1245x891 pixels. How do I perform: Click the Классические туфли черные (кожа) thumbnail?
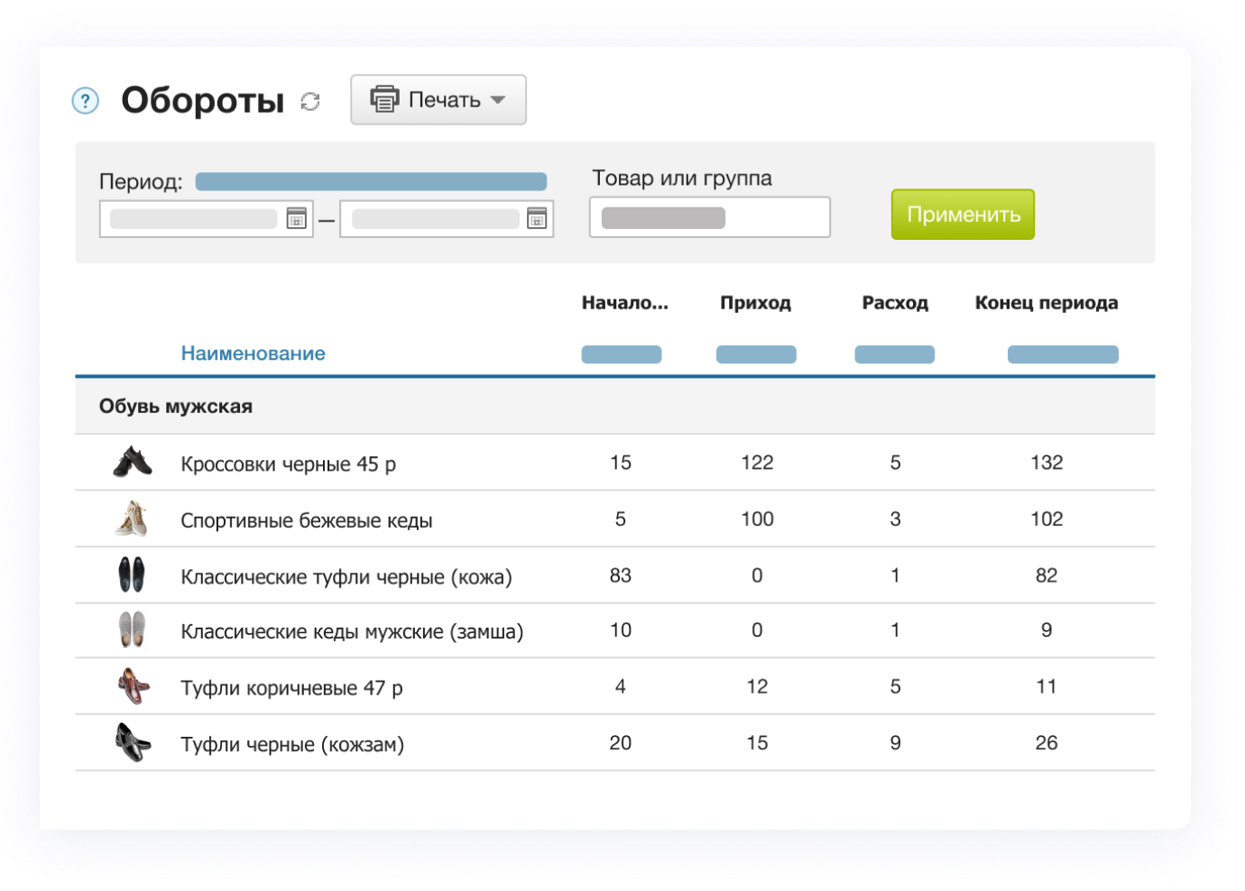(x=132, y=574)
